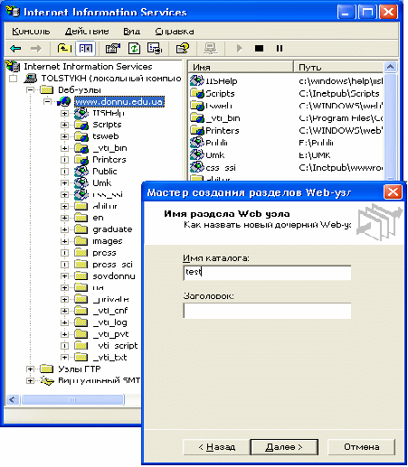Click the Назад button in the wizard
This screenshot has height=467, width=408.
tap(216, 447)
